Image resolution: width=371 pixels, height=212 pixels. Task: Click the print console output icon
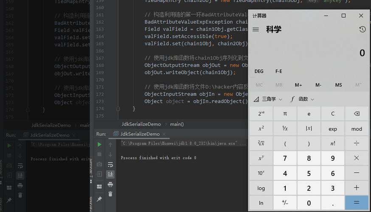(x=110, y=184)
